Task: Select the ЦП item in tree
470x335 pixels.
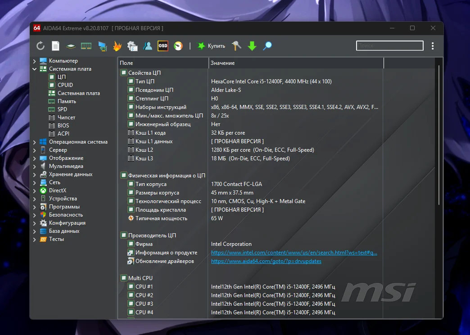Action: coord(61,77)
